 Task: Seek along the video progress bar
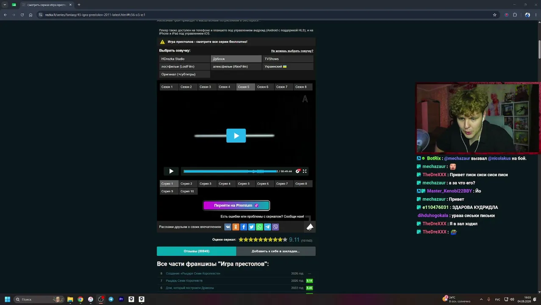[231, 171]
